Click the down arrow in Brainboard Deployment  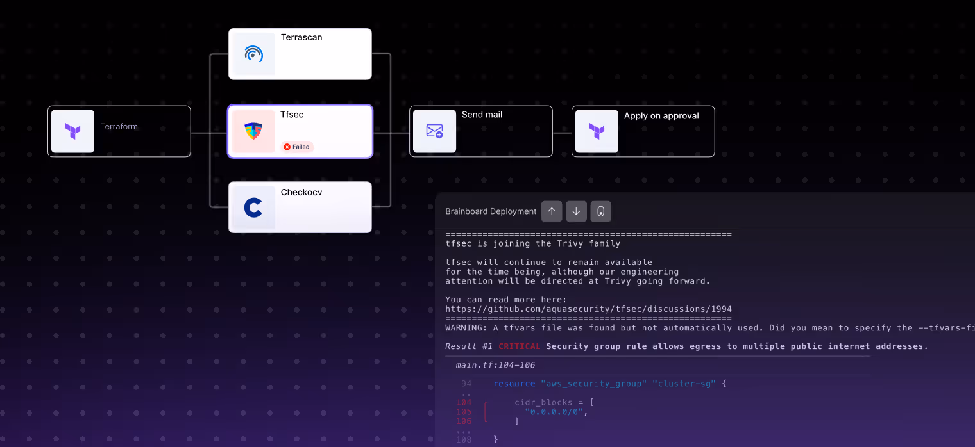click(x=576, y=211)
